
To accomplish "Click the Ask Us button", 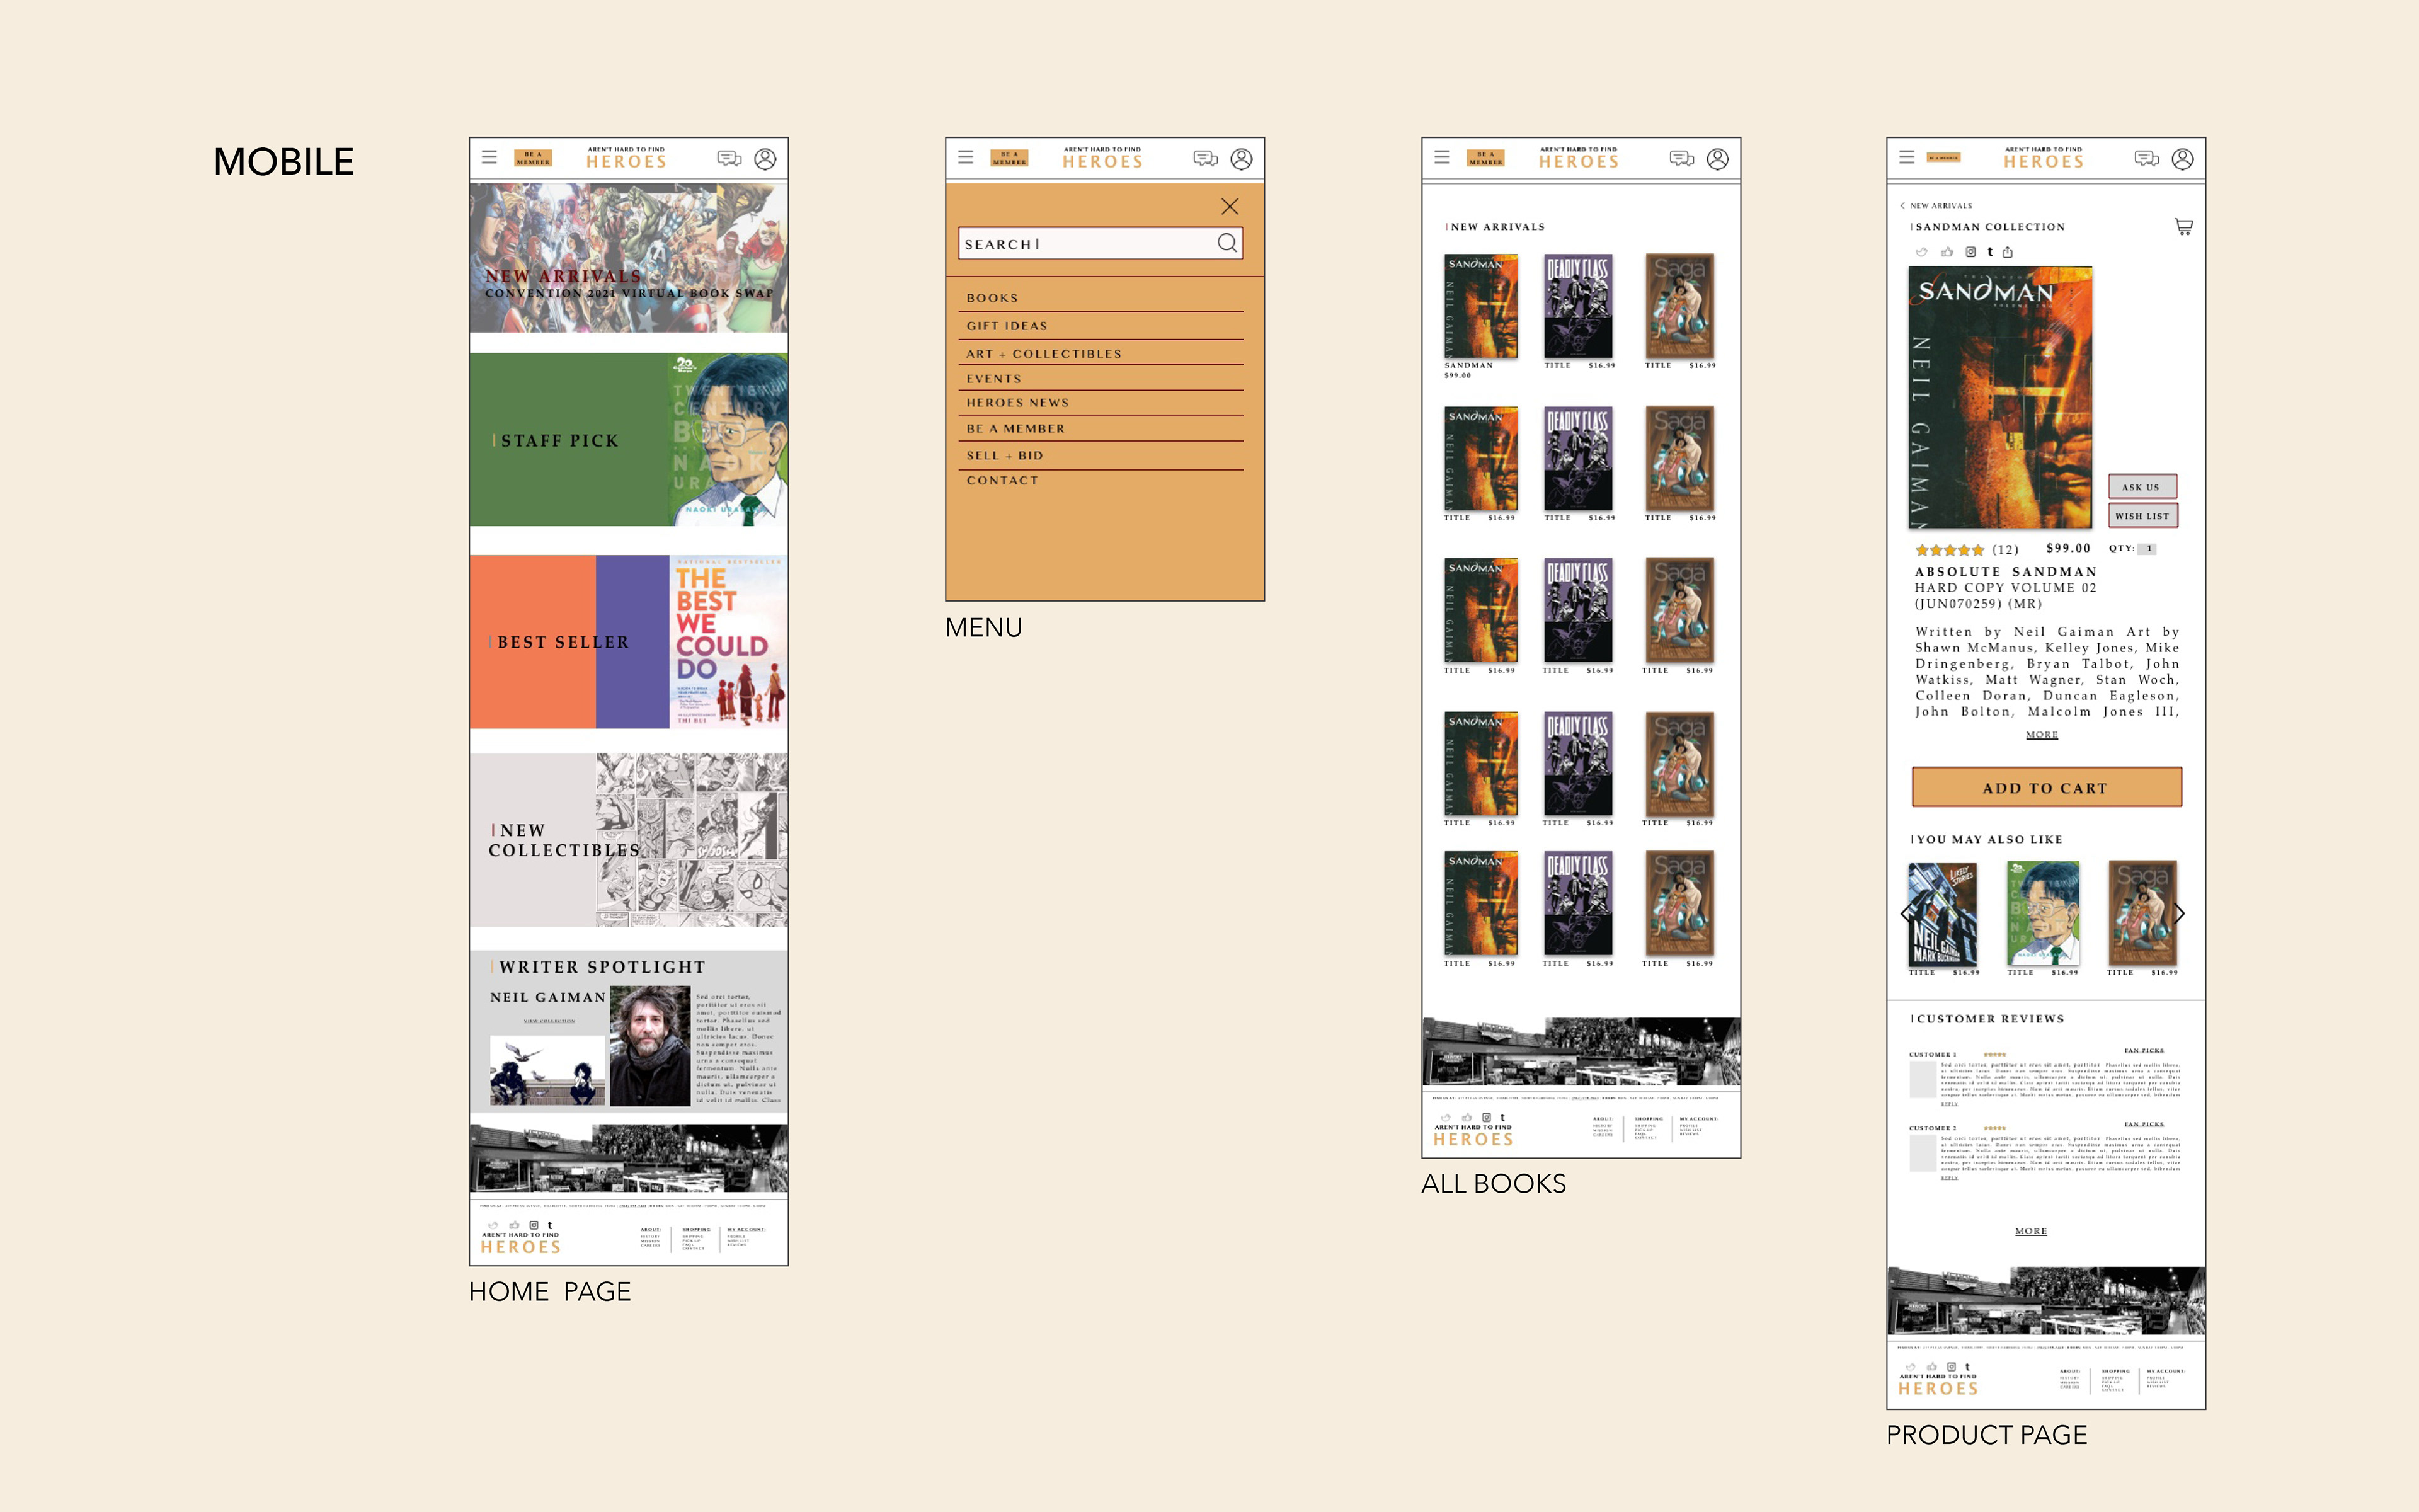I will tap(2142, 486).
